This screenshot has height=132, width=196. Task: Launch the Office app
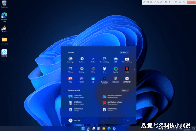[x=93, y=70]
